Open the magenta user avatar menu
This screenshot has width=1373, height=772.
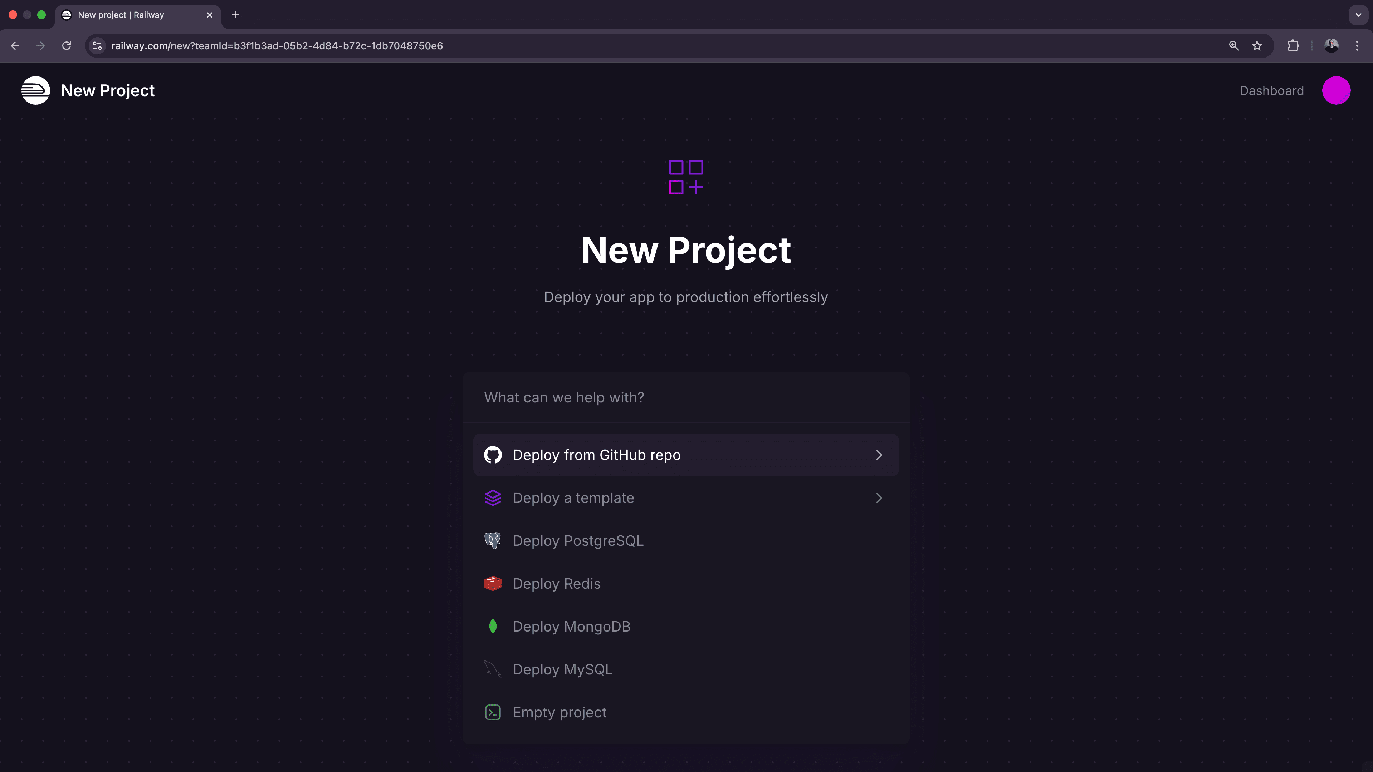1336,90
